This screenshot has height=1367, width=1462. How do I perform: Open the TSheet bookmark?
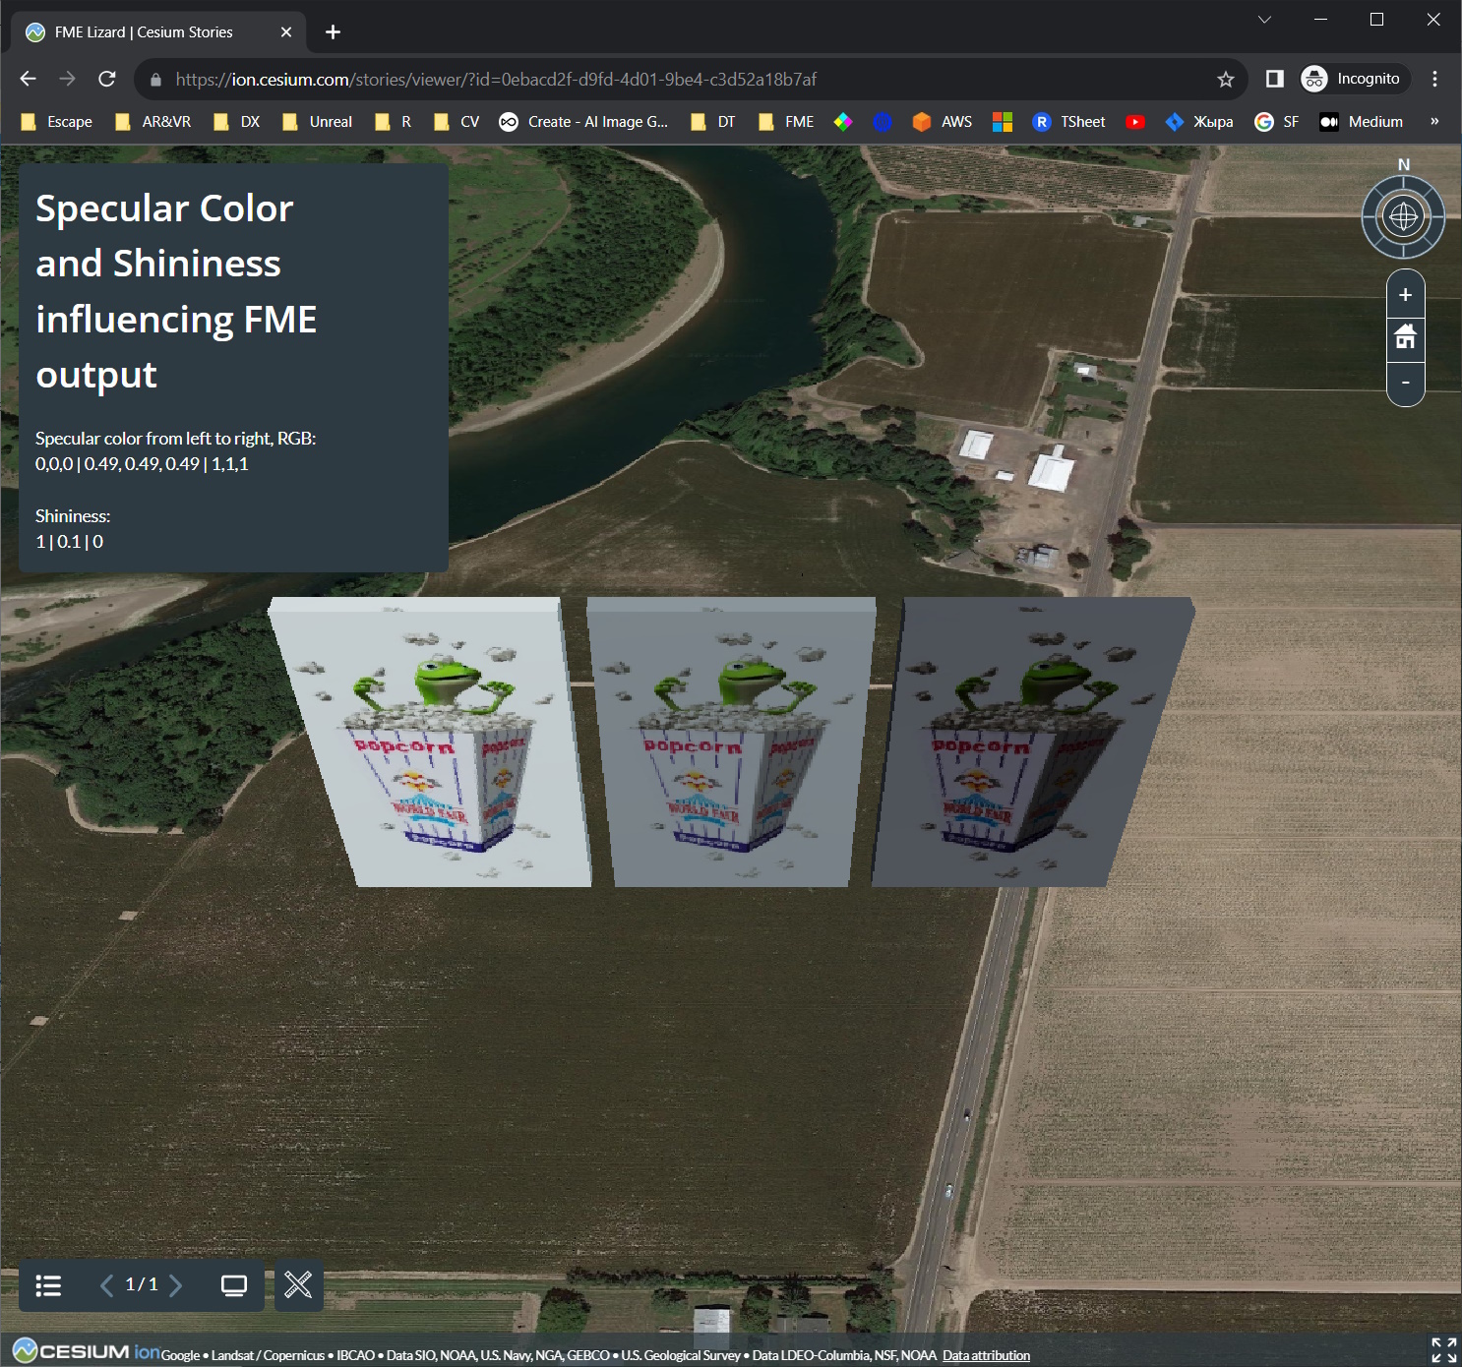point(1069,122)
